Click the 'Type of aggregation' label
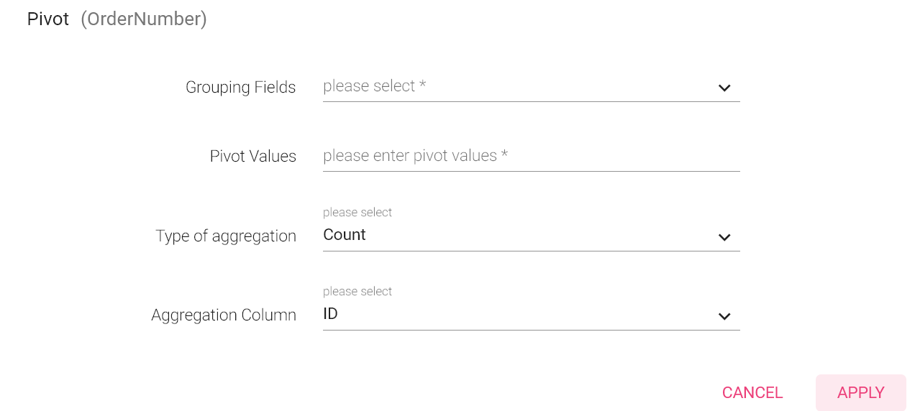Screen dimensions: 915x411 (225, 236)
